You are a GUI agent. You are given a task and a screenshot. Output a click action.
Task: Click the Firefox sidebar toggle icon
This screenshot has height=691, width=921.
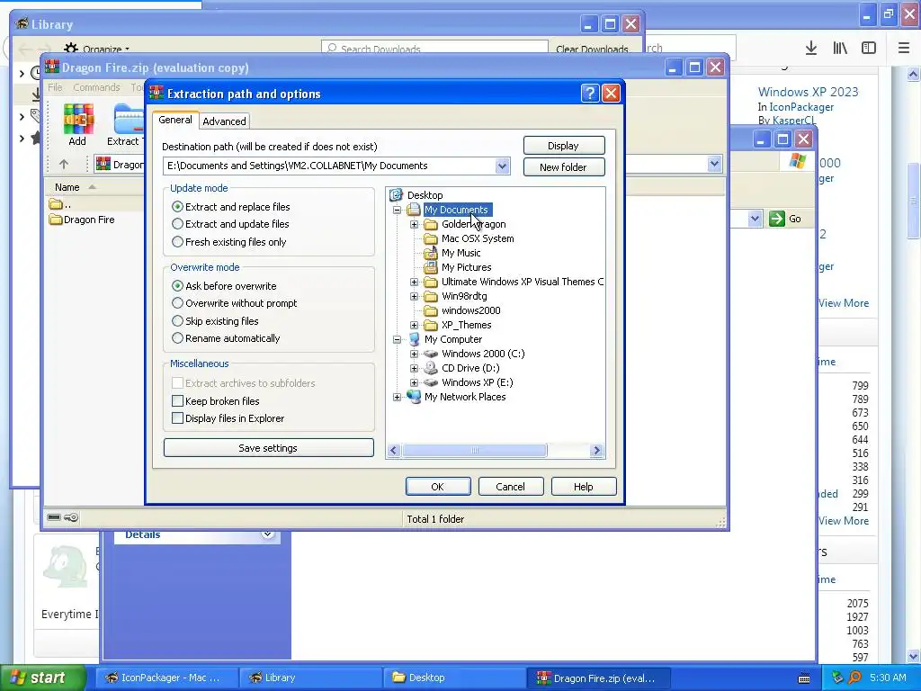(869, 49)
